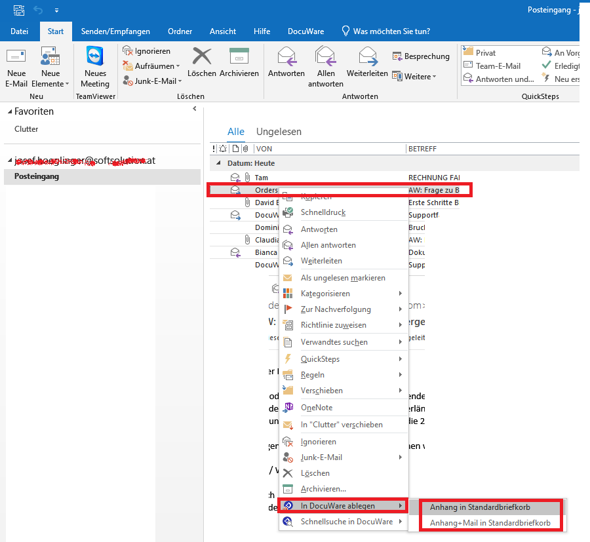Open the quick access toolbar customize arrow
This screenshot has width=590, height=542.
coord(56,10)
